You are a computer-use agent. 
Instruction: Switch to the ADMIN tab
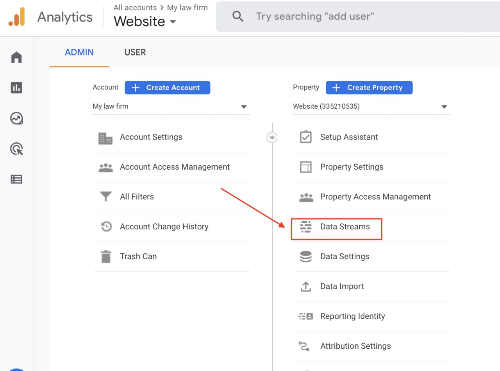[x=79, y=52]
